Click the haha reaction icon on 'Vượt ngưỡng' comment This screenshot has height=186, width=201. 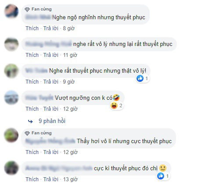(x=114, y=105)
